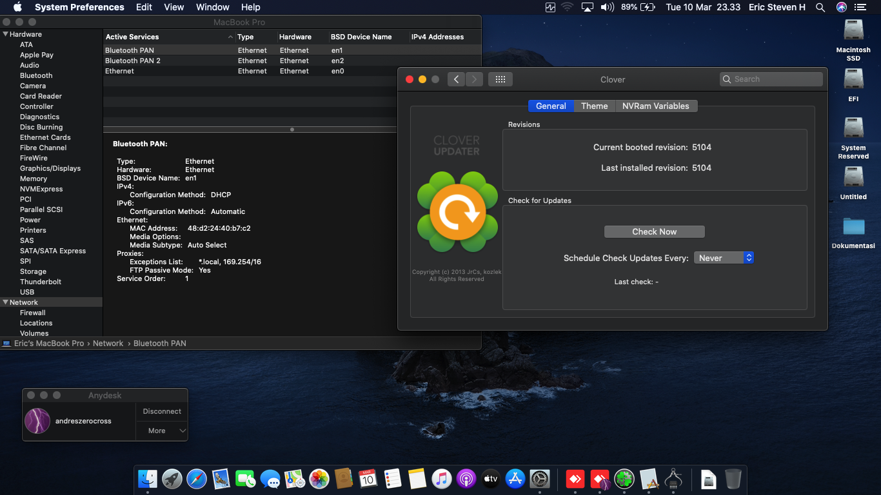The height and width of the screenshot is (495, 881).
Task: Activate Siri from the menu bar
Action: coord(841,7)
